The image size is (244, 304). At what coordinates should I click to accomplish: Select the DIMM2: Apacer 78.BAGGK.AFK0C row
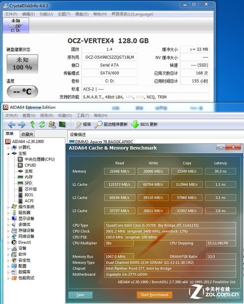(101, 142)
